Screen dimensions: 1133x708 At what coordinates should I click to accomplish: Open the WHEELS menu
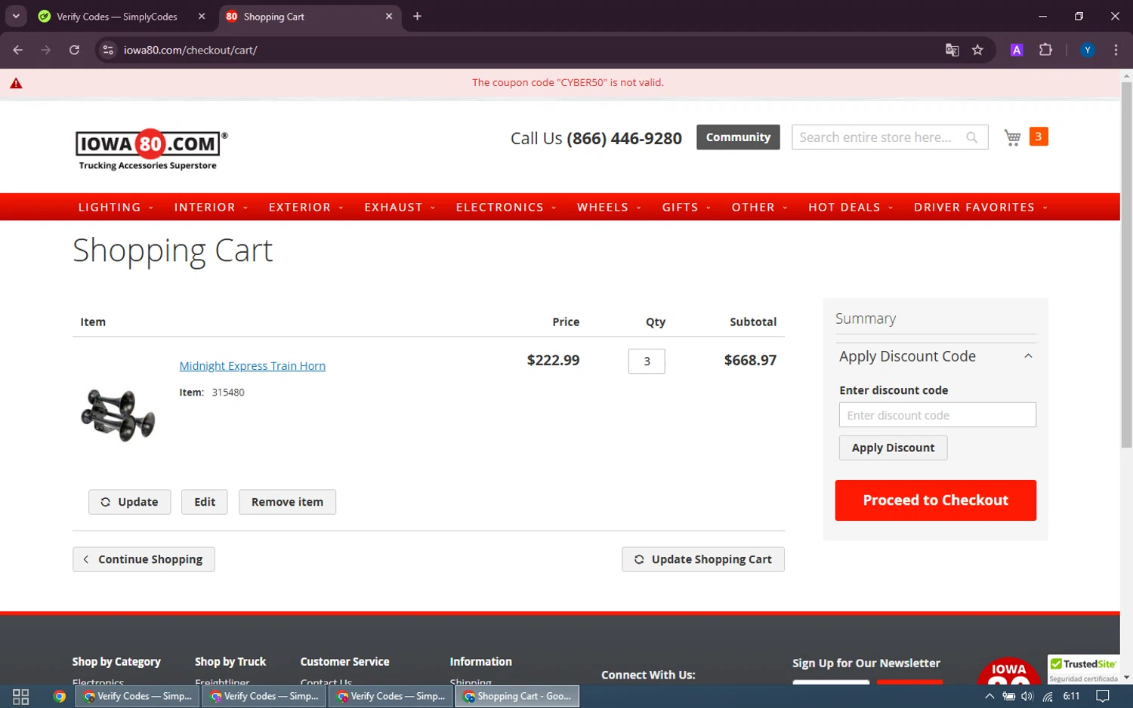point(609,207)
